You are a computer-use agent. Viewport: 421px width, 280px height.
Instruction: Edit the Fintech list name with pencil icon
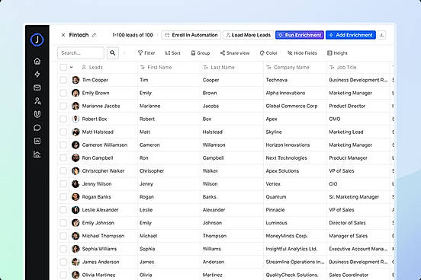pyautogui.click(x=94, y=35)
